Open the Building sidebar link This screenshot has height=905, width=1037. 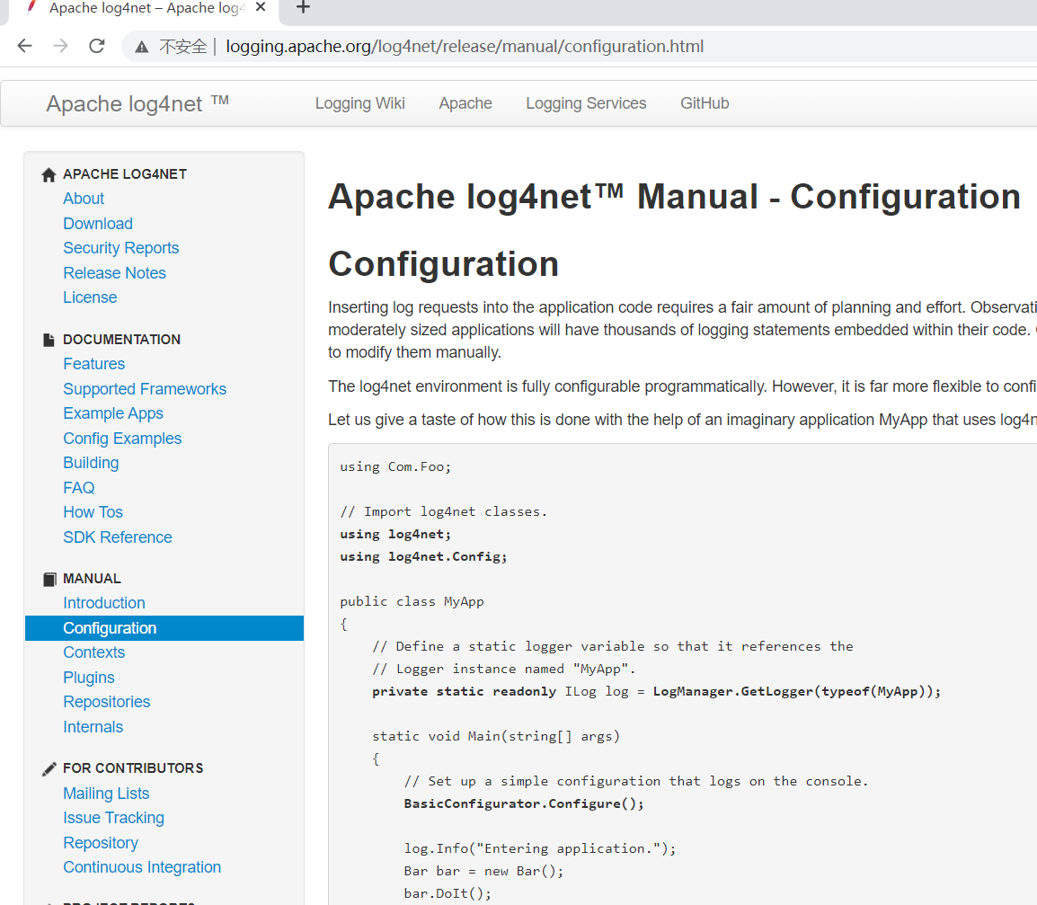92,463
